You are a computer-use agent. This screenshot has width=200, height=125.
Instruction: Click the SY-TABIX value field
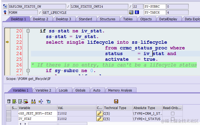(177, 12)
